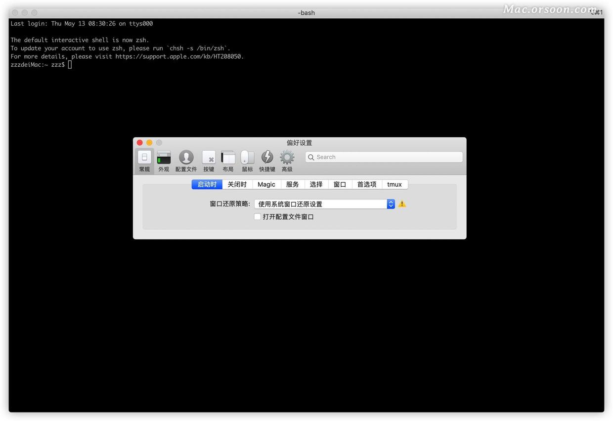Viewport: 613px width, 421px height.
Task: Click the yellow warning icon beside restore policy
Action: click(x=401, y=204)
